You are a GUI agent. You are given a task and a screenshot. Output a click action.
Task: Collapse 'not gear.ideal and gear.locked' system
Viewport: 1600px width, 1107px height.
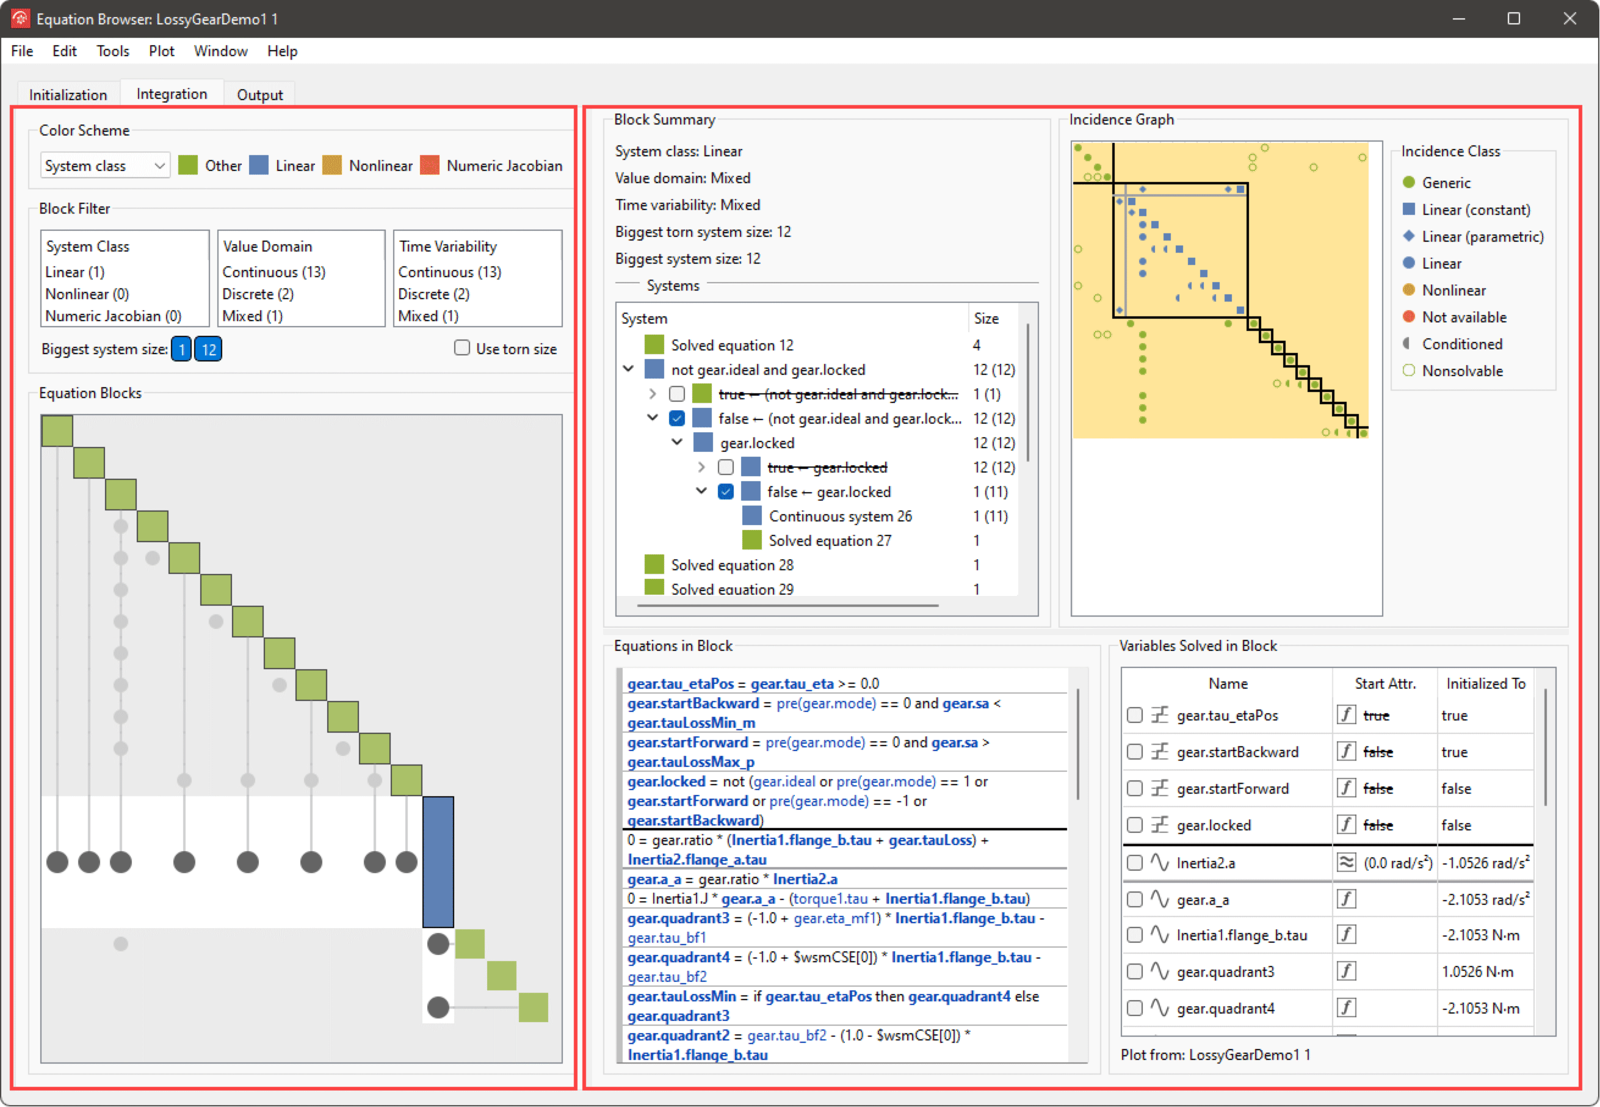[628, 369]
